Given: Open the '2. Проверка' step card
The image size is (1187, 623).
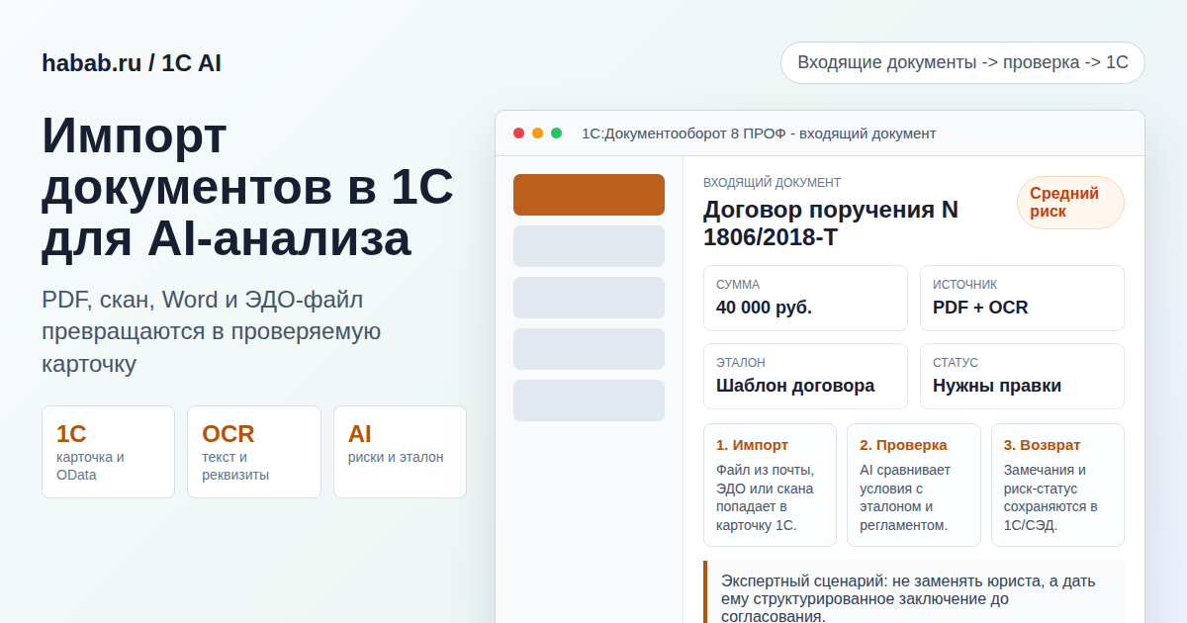Looking at the screenshot, I should point(914,485).
